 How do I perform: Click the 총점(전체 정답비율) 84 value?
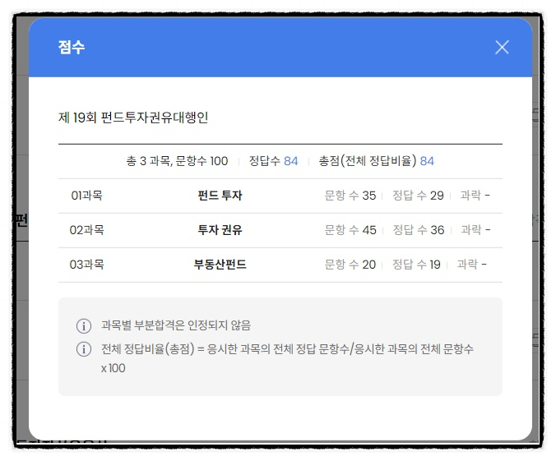click(x=376, y=161)
